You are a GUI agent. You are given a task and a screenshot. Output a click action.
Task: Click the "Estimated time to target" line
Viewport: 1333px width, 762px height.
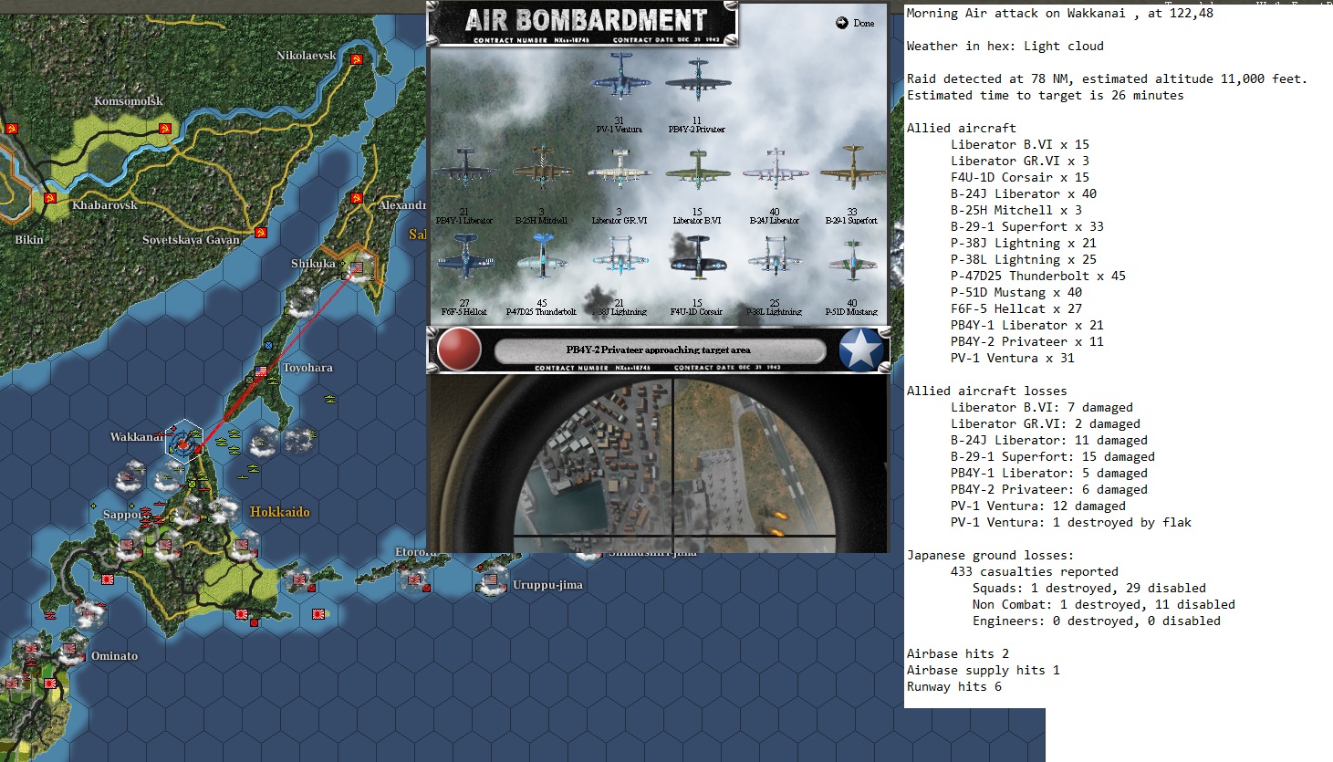tap(1046, 96)
